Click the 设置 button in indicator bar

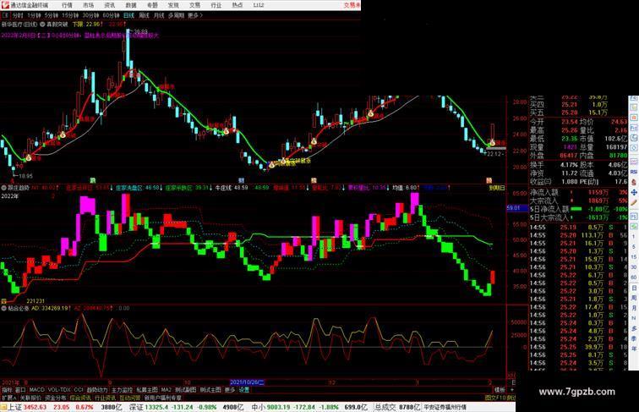coord(243,390)
